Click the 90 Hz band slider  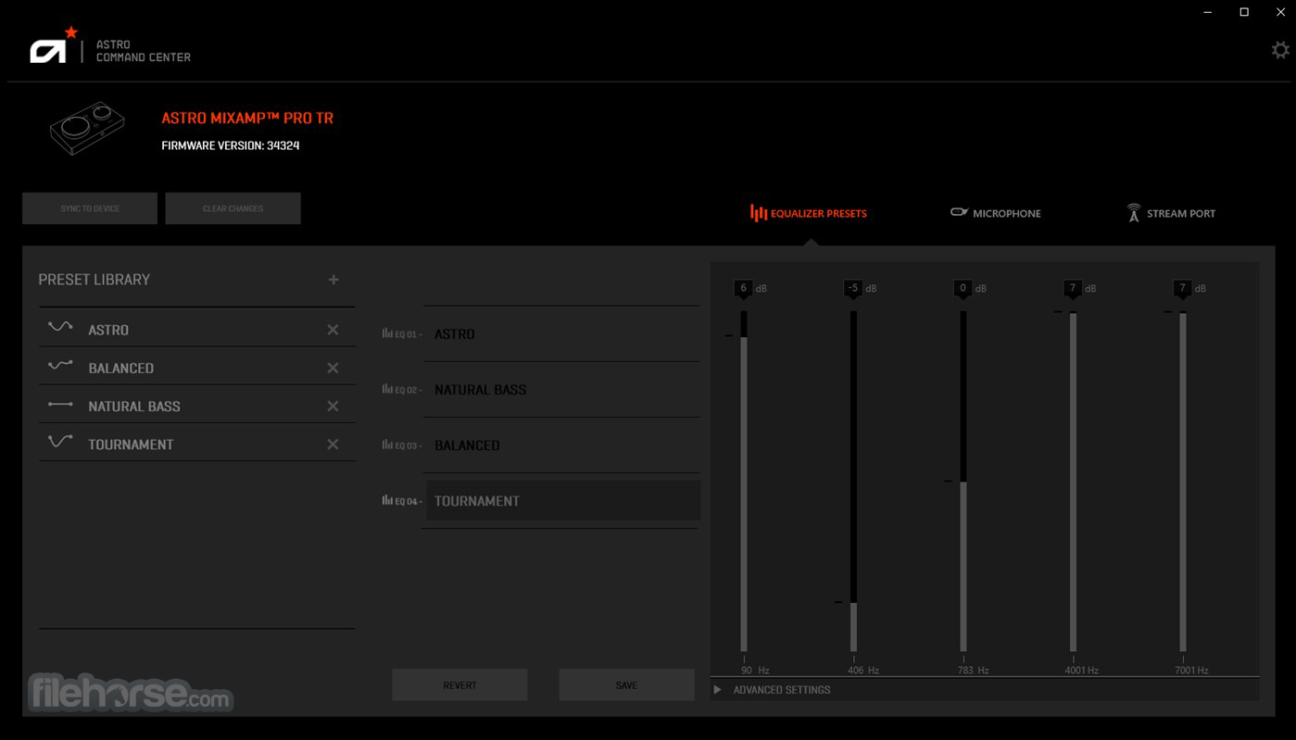pyautogui.click(x=744, y=482)
